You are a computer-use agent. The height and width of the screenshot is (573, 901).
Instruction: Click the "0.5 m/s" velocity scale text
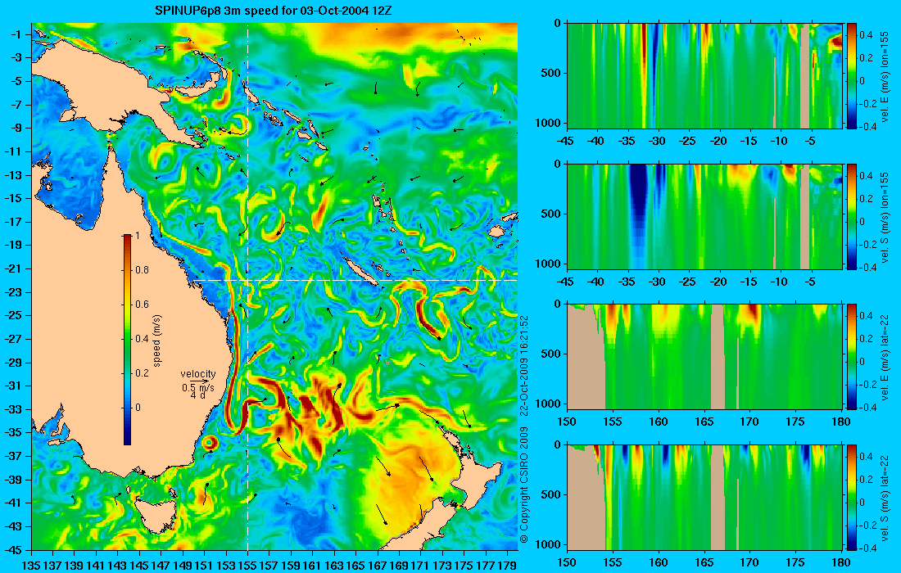pos(197,387)
